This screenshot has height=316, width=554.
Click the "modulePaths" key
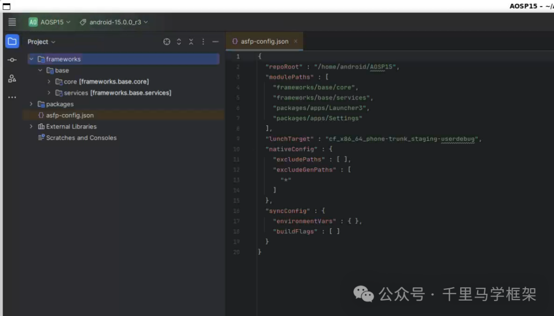pos(289,77)
